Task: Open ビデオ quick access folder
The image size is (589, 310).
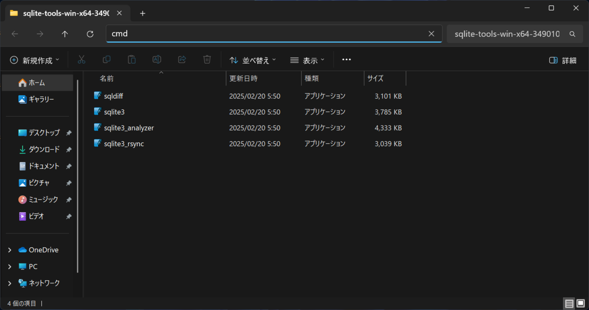Action: pos(38,216)
